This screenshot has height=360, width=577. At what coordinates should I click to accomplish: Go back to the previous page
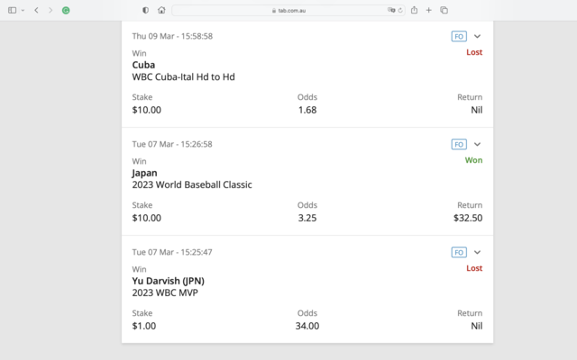click(x=36, y=10)
